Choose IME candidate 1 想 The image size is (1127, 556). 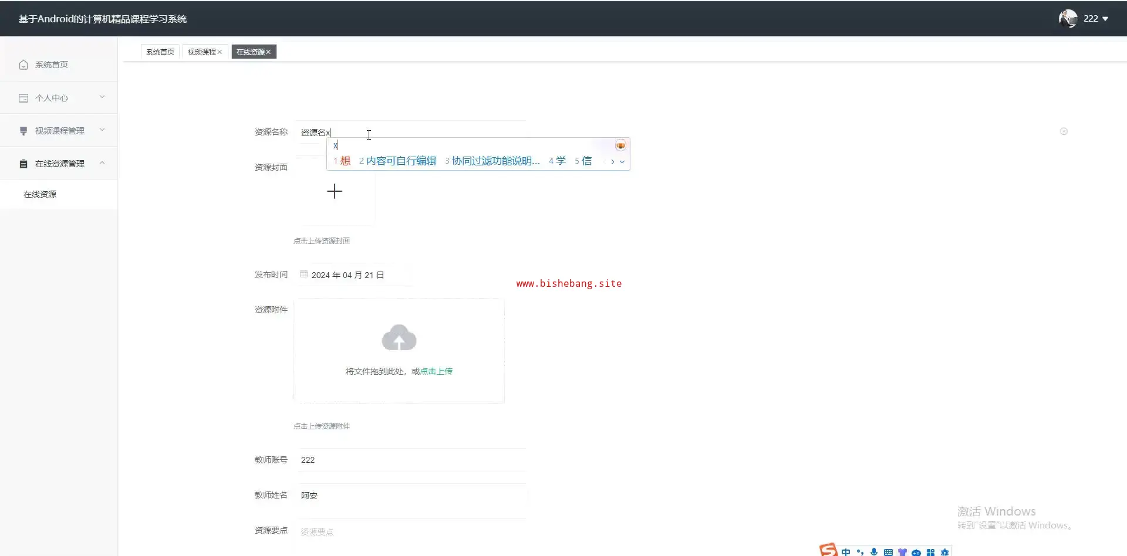coord(342,161)
